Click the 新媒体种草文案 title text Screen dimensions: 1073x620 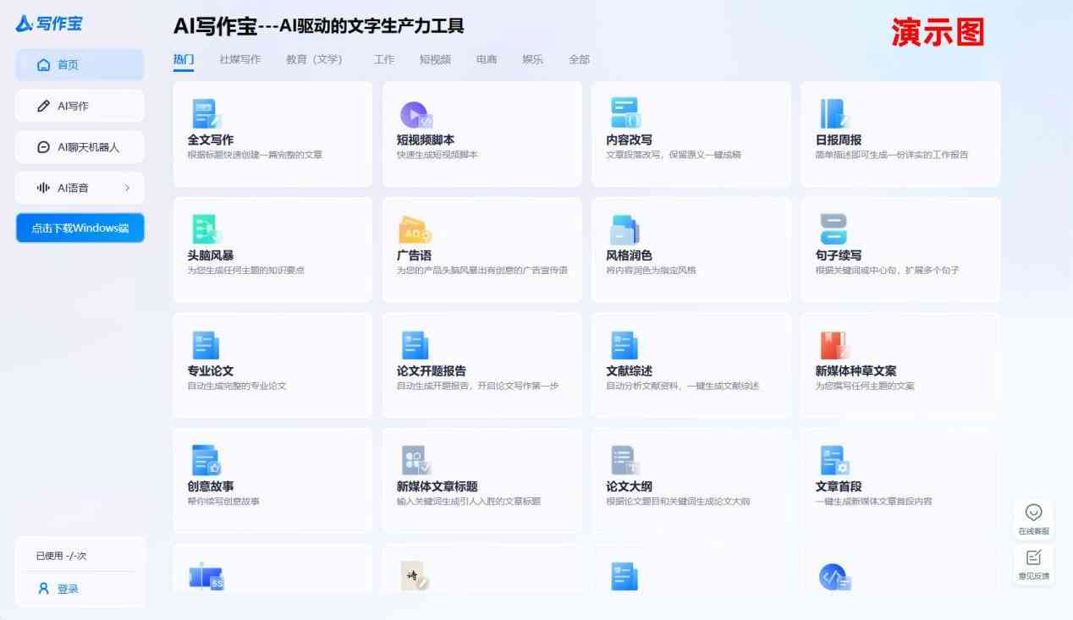(856, 371)
